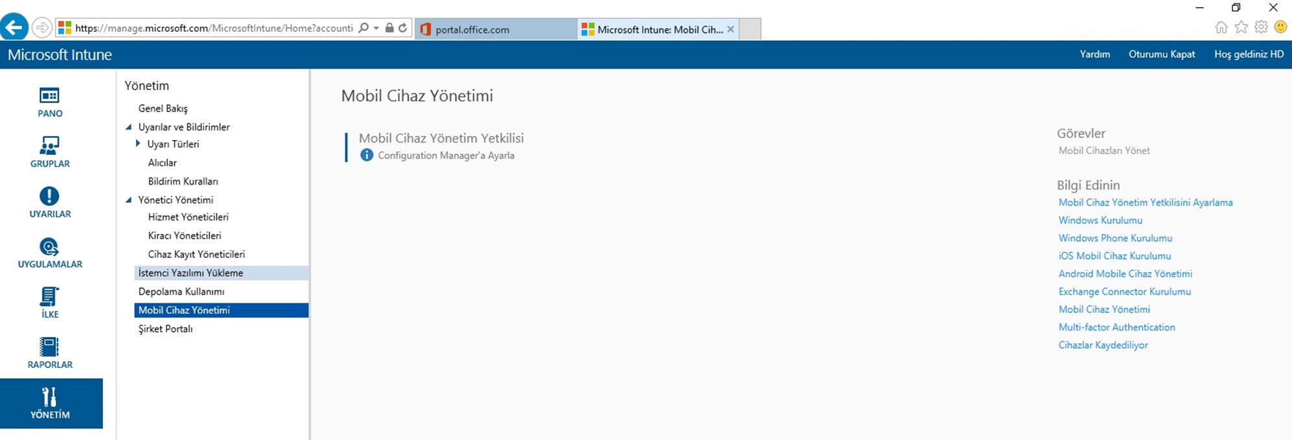Open the Windows Kurulumu link
Screen dimensions: 1292x440
click(x=1100, y=220)
